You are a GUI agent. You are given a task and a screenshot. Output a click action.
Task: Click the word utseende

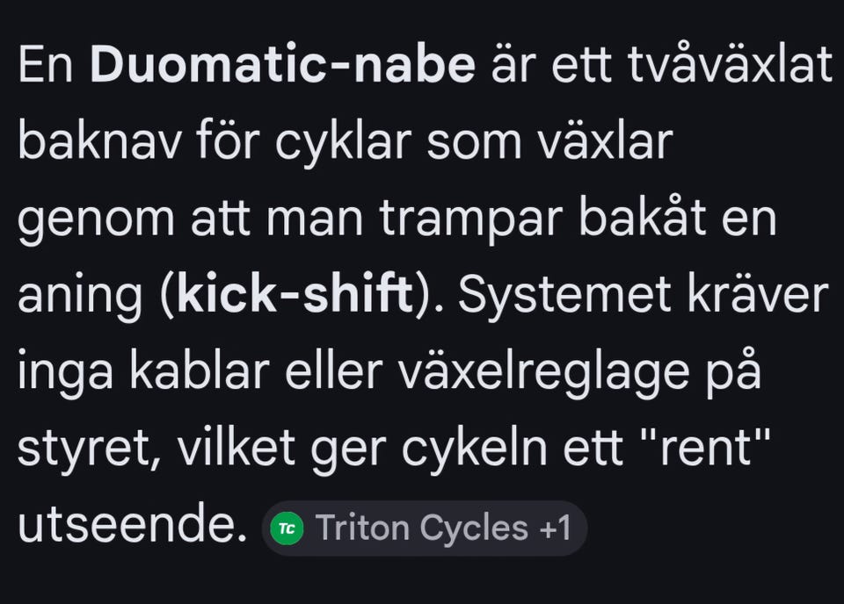coord(132,527)
